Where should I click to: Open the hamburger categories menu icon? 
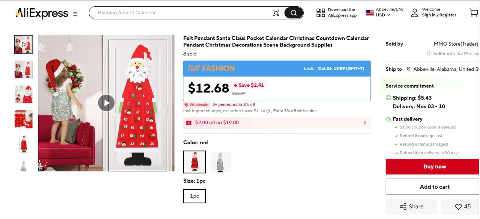[x=75, y=14]
